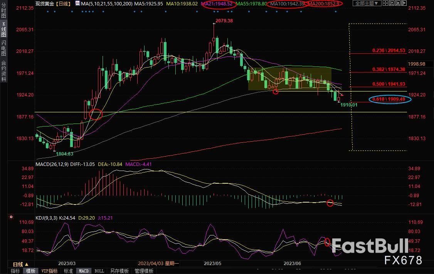Click the K:24.54 value
434x274 pixels.
pyautogui.click(x=67, y=218)
